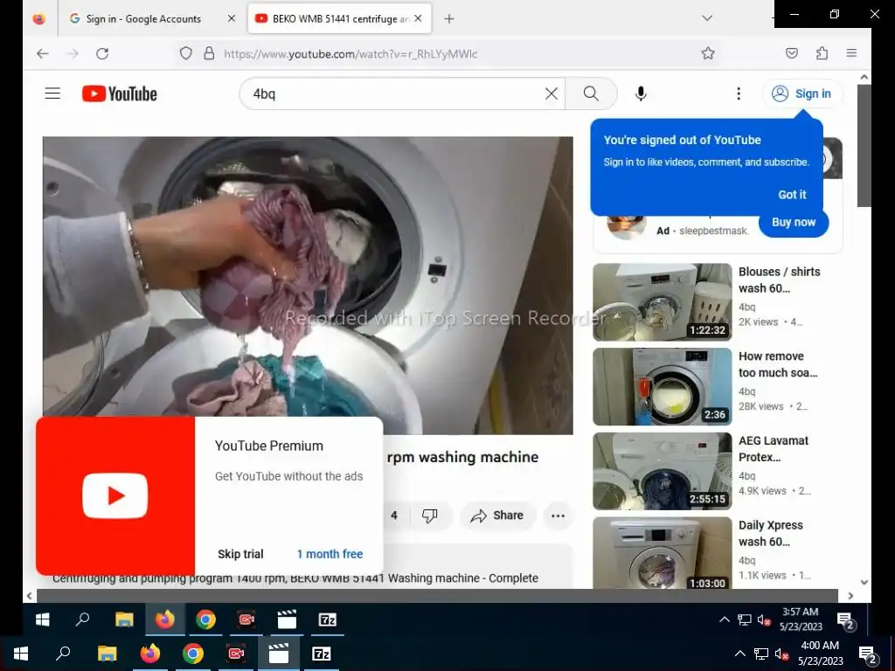Click the Buy now ad button
895x671 pixels.
click(794, 223)
